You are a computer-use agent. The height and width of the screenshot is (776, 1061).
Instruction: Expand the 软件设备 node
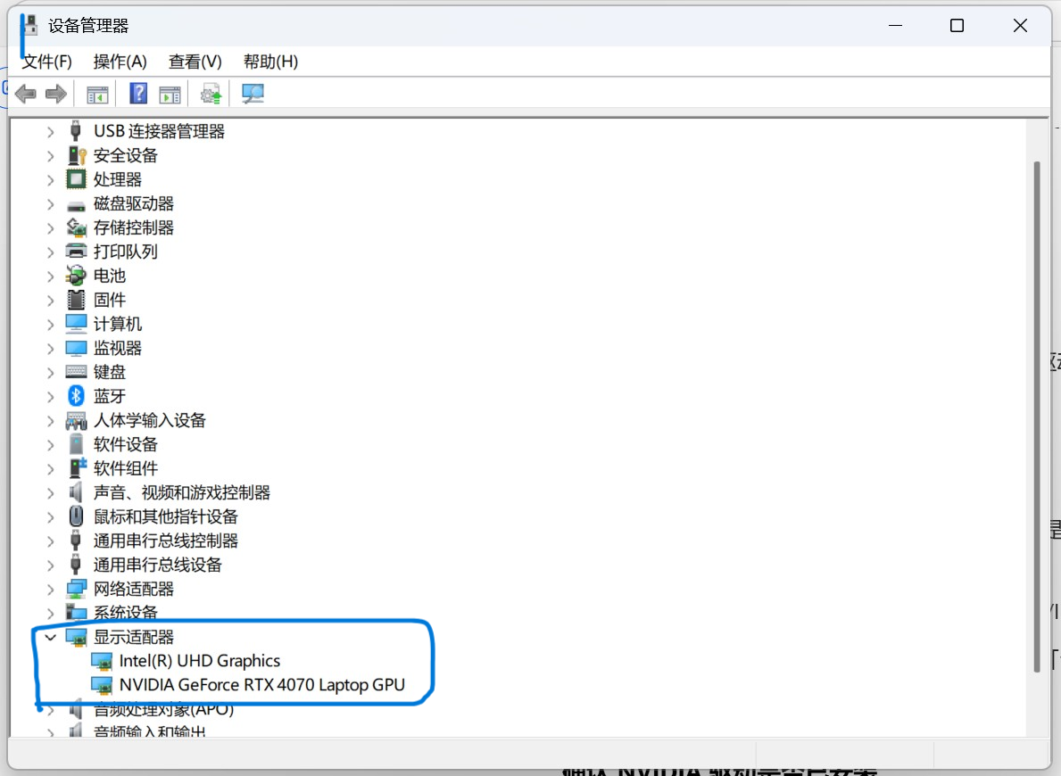(50, 445)
